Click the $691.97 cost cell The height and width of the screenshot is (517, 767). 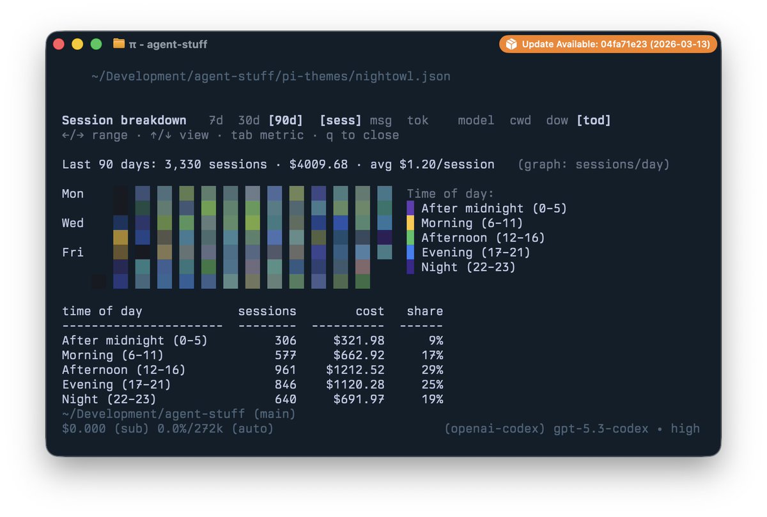tap(359, 399)
